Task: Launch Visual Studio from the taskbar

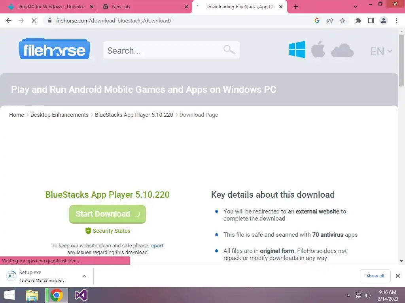Action: [81, 295]
